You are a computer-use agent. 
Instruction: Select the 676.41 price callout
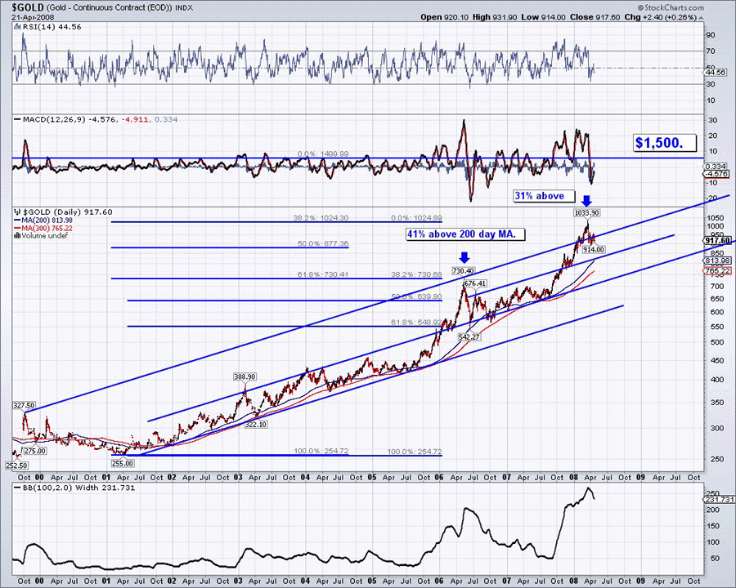[x=475, y=283]
